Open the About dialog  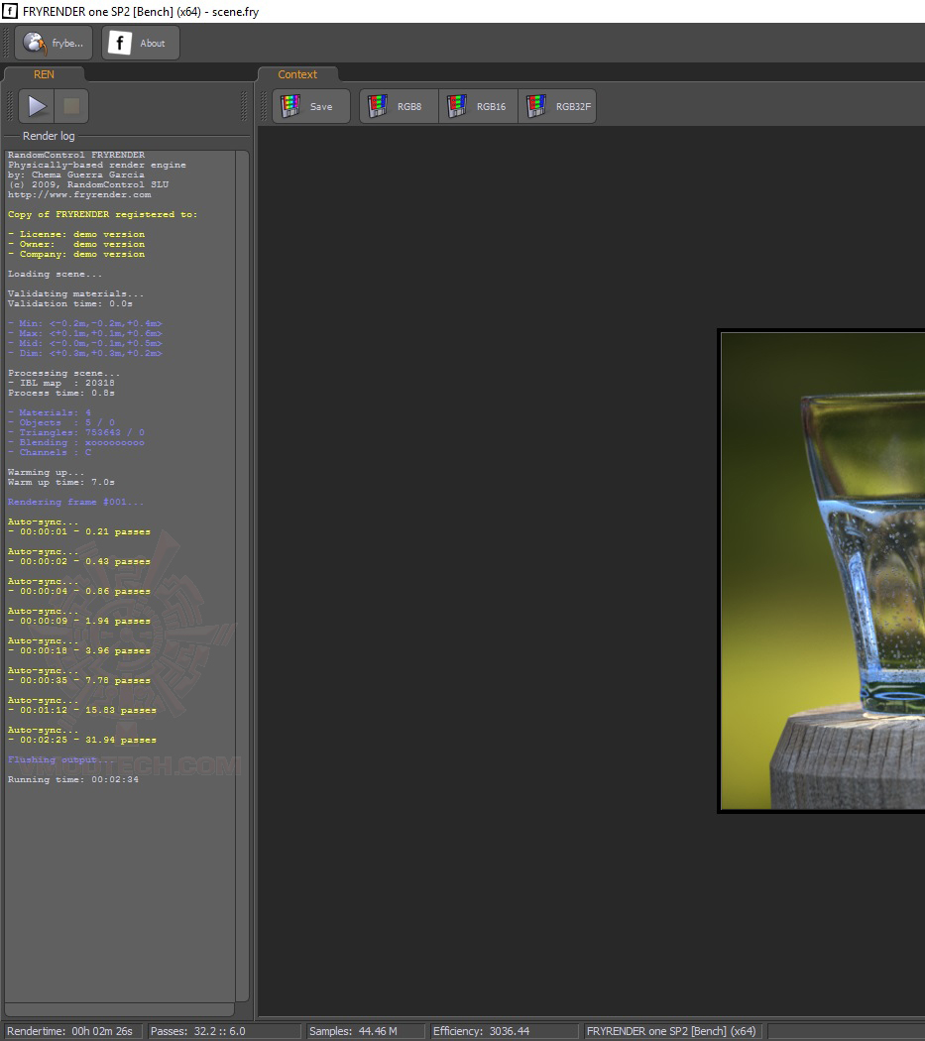click(140, 44)
